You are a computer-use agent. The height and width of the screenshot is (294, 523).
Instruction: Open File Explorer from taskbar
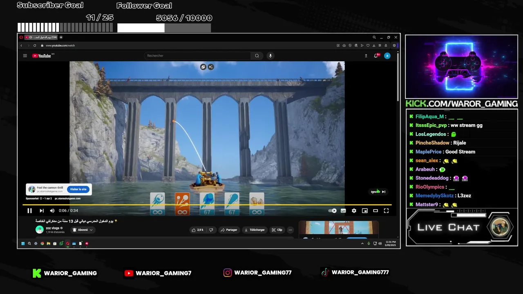point(48,244)
